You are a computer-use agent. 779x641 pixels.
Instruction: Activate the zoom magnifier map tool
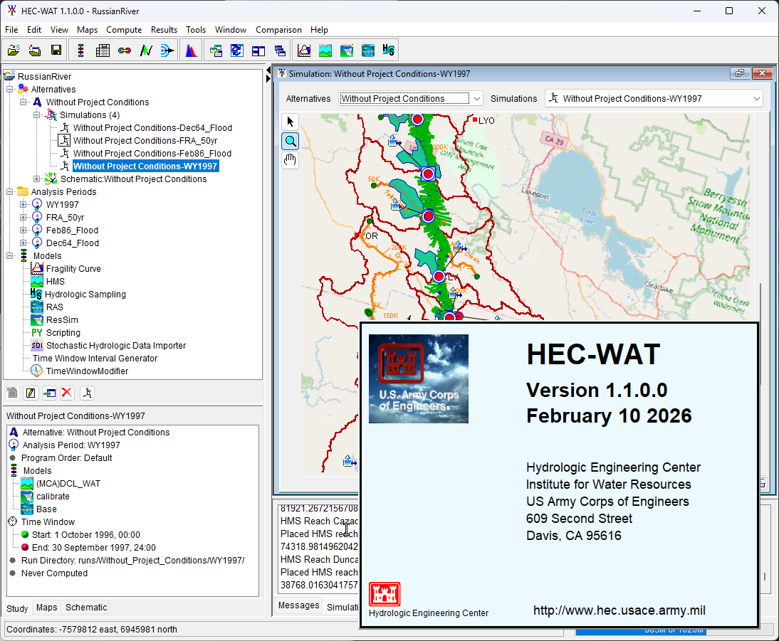point(290,142)
